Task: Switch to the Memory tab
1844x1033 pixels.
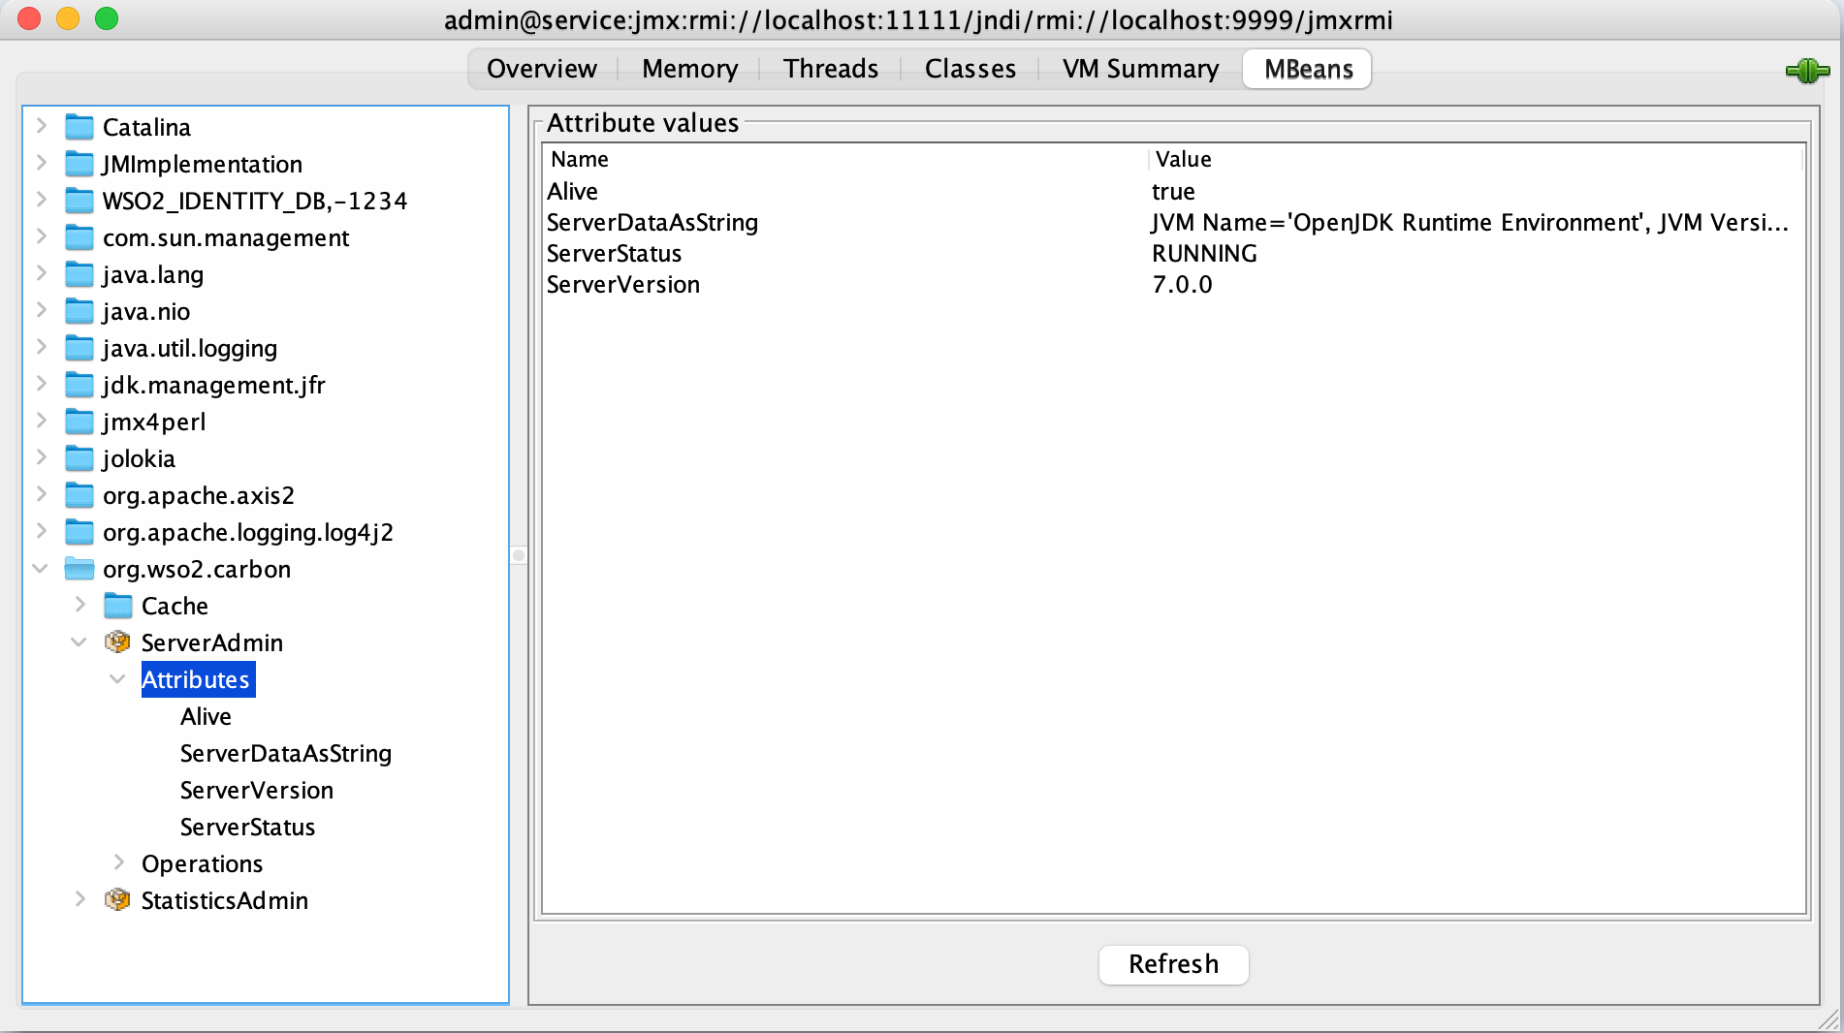Action: tap(689, 69)
